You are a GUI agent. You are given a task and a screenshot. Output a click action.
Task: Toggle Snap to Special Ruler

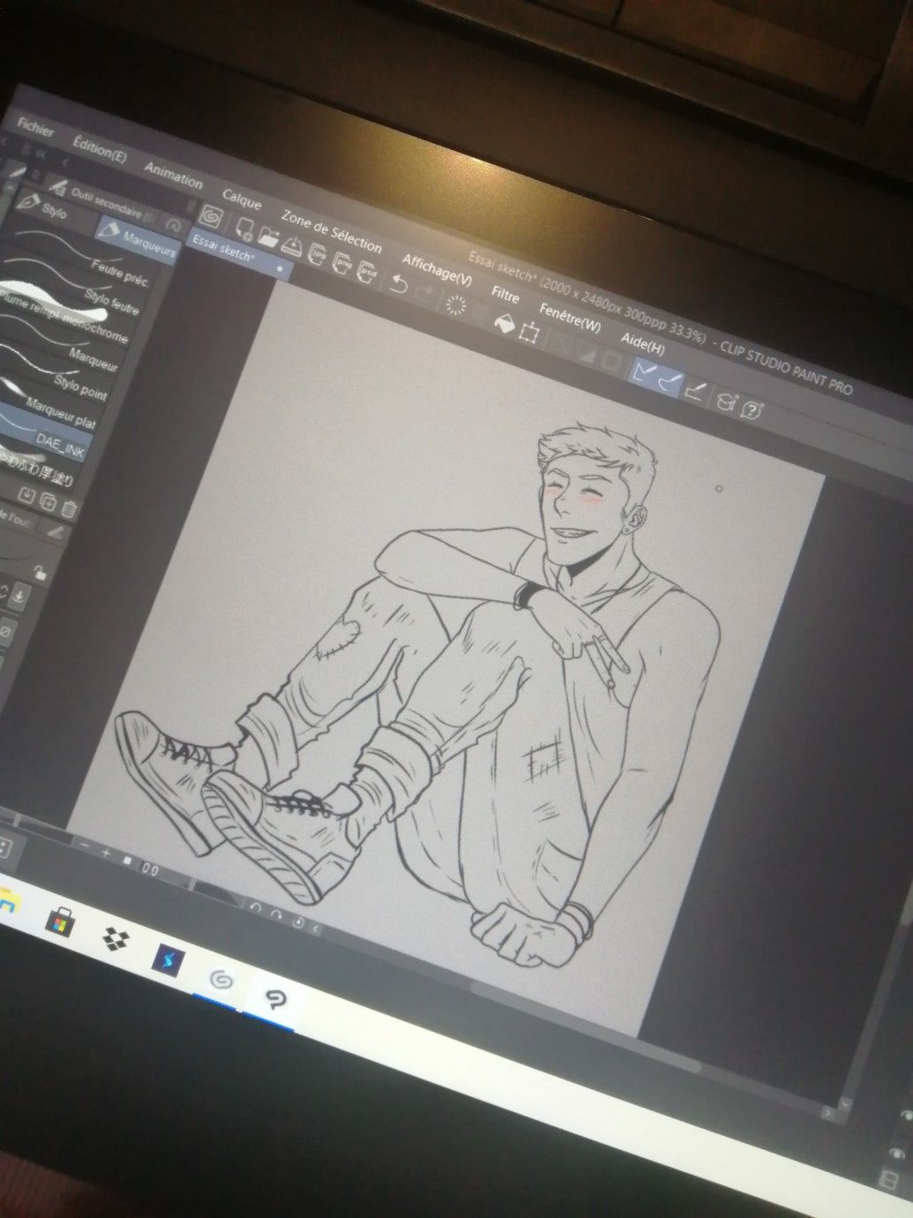pyautogui.click(x=670, y=384)
